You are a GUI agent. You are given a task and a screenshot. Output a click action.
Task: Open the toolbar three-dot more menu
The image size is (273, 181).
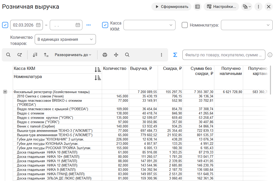coord(161,55)
